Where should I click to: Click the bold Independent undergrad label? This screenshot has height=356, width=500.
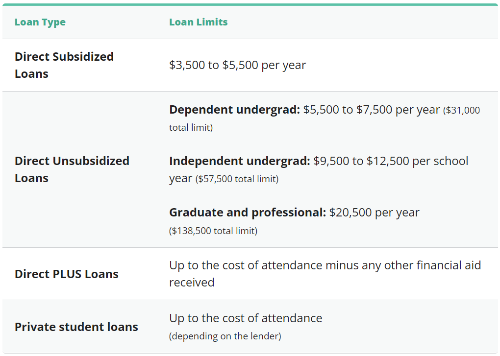(239, 161)
